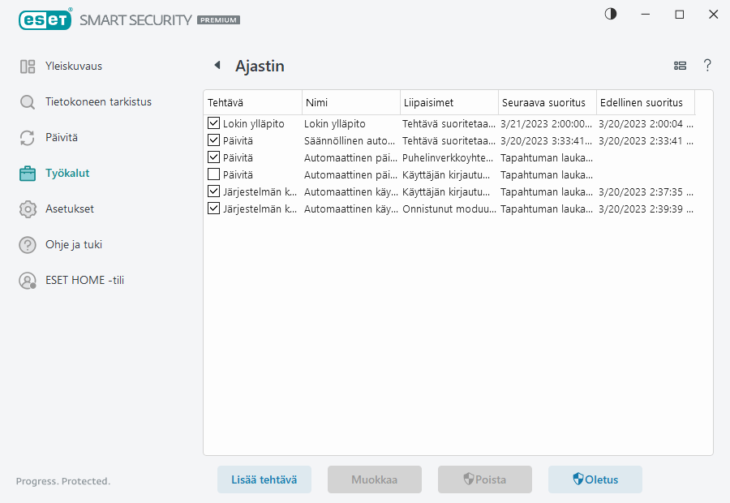
Task: Sort by the Seuraava suoritus column header
Action: [x=547, y=103]
